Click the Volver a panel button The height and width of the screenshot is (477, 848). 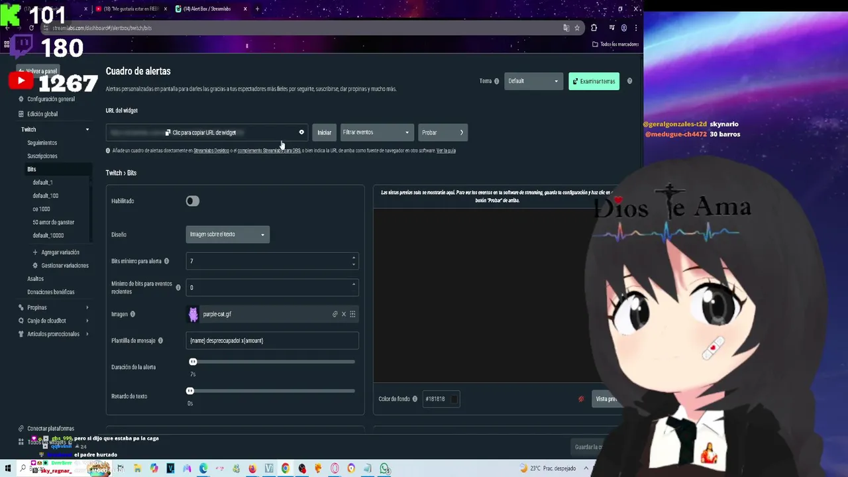tap(38, 72)
